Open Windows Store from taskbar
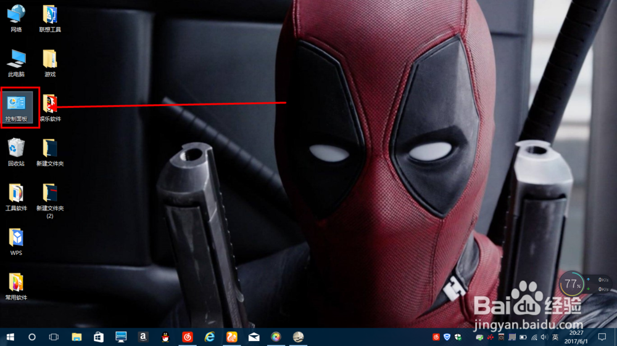Screen dimensions: 617x346 [x=98, y=337]
